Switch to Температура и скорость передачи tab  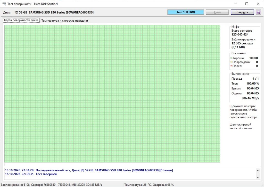(x=65, y=21)
